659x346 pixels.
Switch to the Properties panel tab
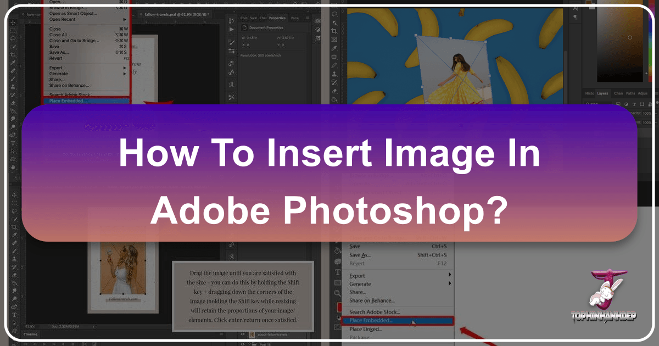(x=277, y=18)
